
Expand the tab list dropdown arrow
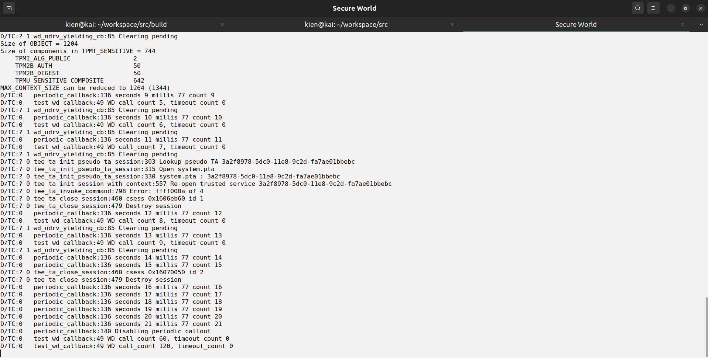[701, 24]
